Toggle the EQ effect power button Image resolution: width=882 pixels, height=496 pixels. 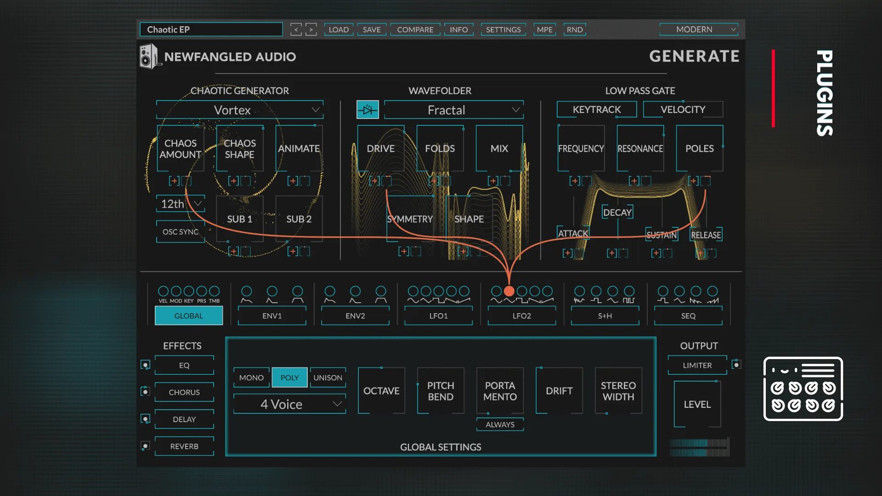coord(145,365)
